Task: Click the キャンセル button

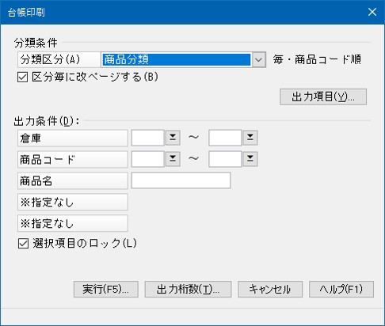Action: pyautogui.click(x=270, y=290)
